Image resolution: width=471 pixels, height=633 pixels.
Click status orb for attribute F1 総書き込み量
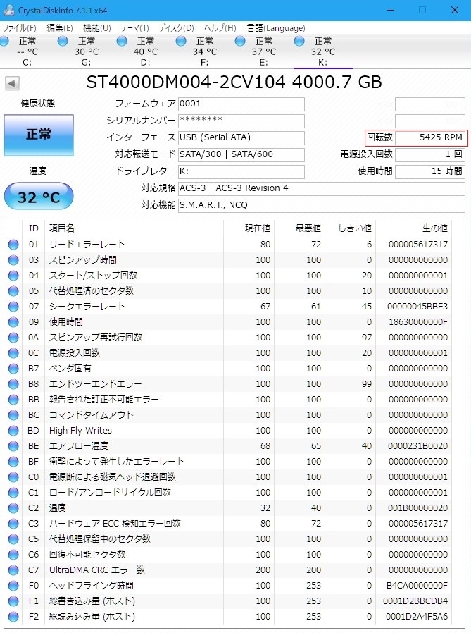[x=13, y=601]
